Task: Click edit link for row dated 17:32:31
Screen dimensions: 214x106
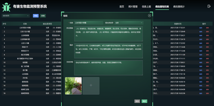Action: 201,28
